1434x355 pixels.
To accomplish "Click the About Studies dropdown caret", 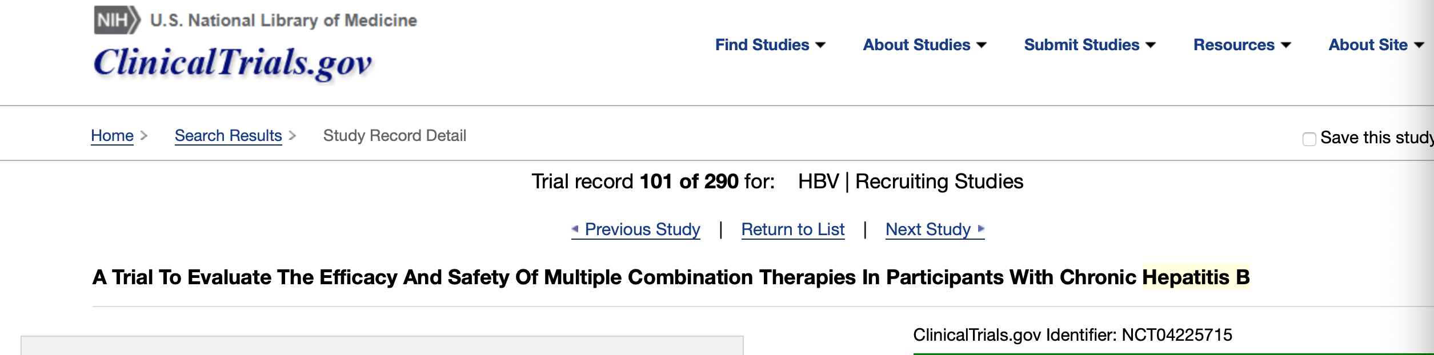I will point(982,45).
